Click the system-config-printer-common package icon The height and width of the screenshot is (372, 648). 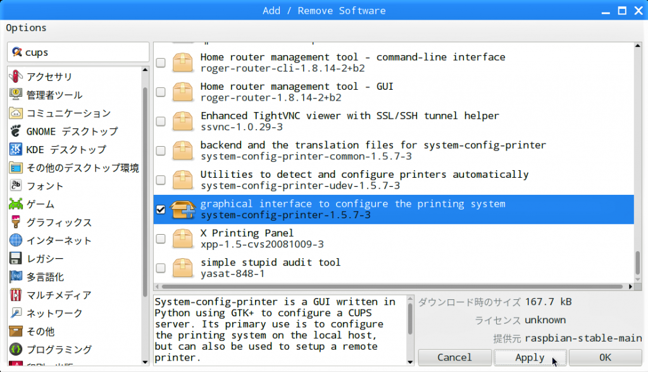182,151
